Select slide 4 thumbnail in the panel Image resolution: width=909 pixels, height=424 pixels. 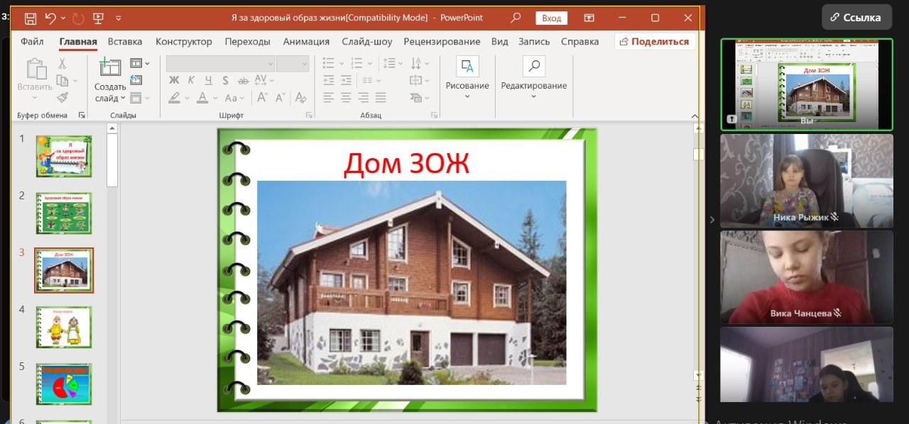click(x=64, y=327)
